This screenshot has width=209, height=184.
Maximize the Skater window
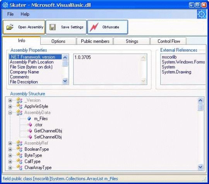coord(198,5)
